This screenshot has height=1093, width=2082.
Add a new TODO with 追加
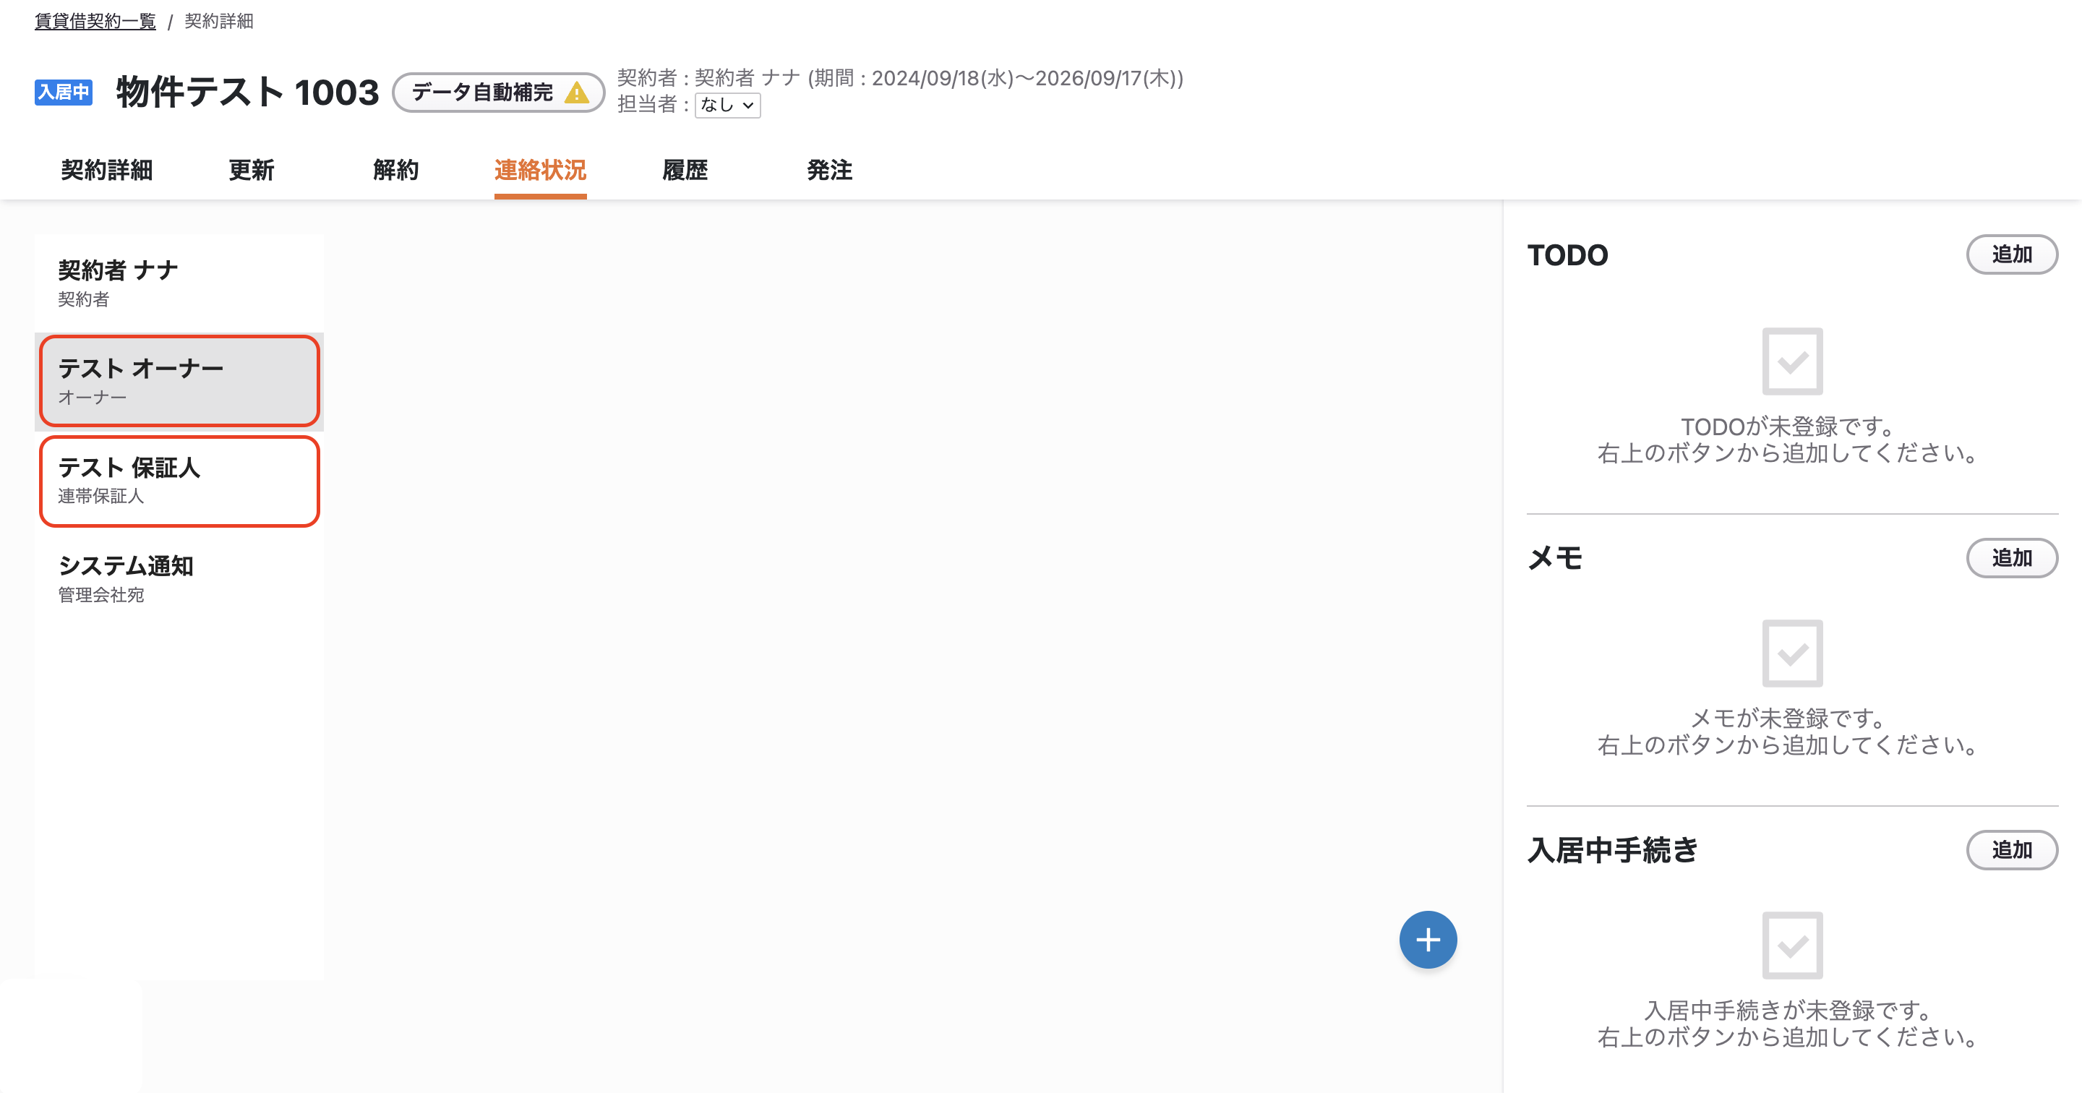[x=2012, y=254]
